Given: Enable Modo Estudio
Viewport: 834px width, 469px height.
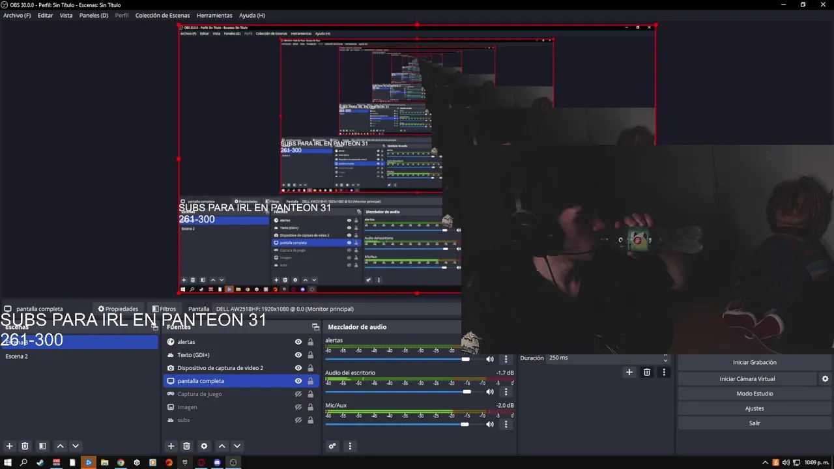Looking at the screenshot, I should pyautogui.click(x=755, y=393).
